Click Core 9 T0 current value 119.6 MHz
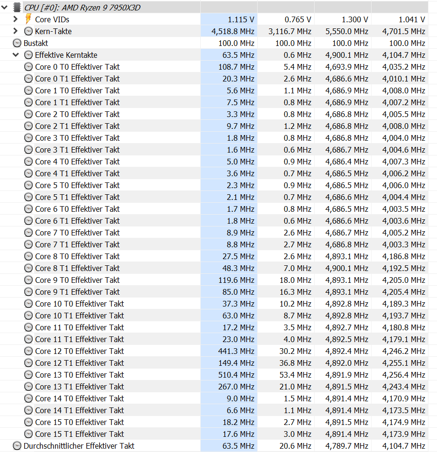437x452 pixels. pyautogui.click(x=236, y=280)
